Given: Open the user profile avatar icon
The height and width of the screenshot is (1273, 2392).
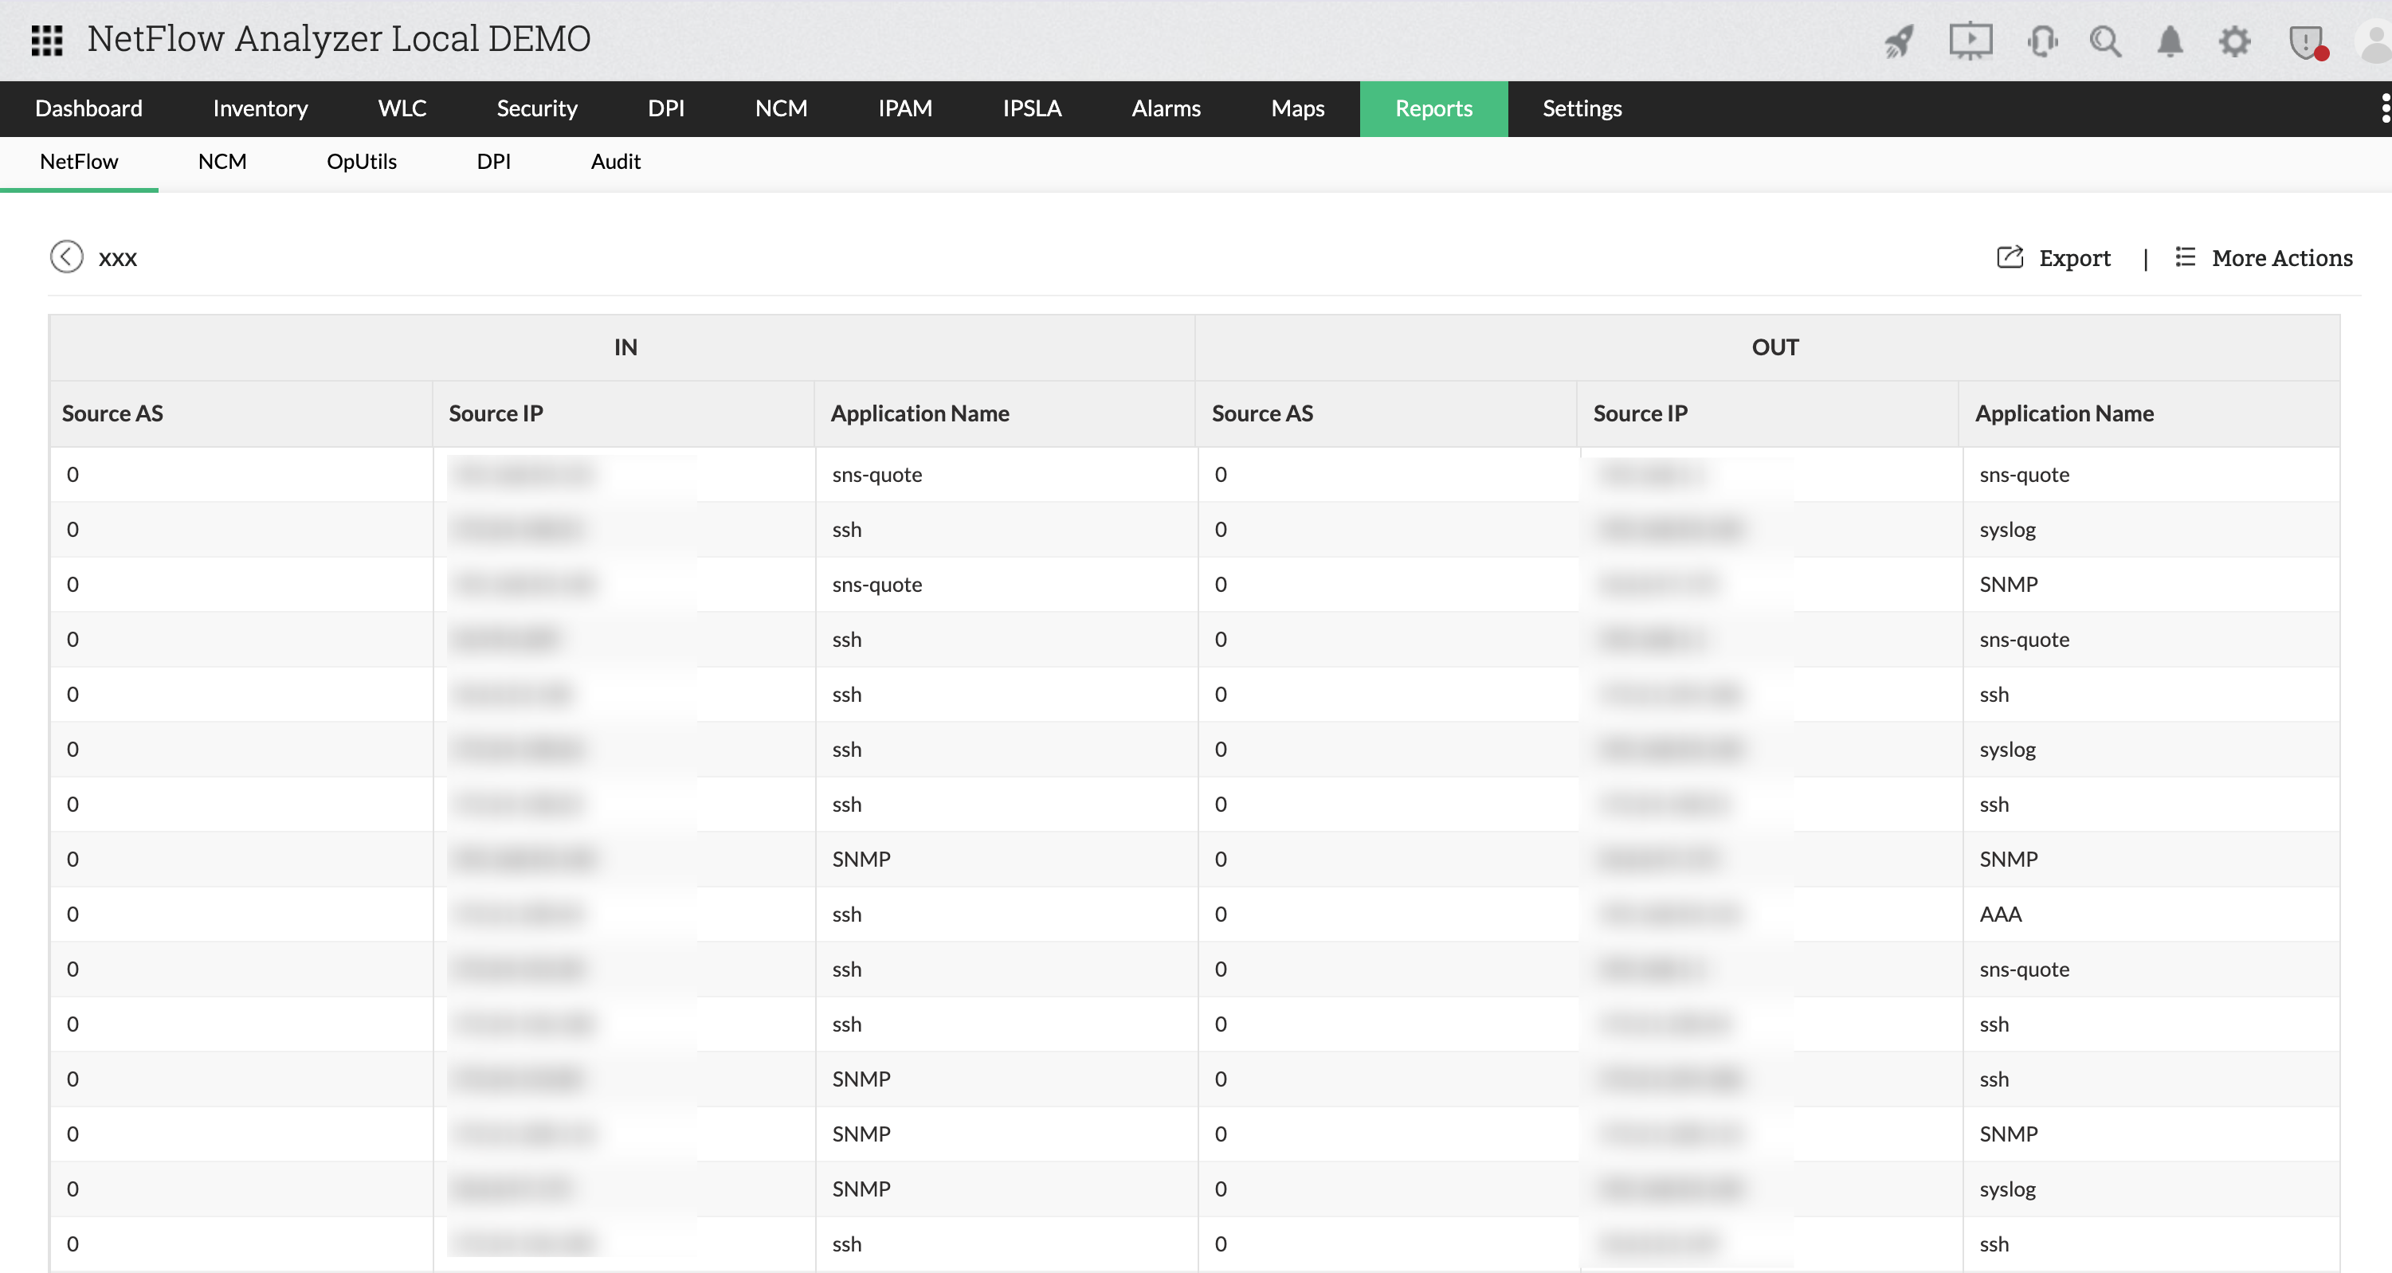Looking at the screenshot, I should pyautogui.click(x=2374, y=41).
